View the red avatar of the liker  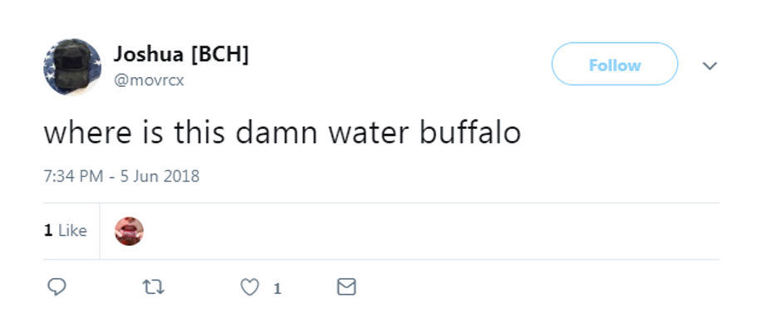click(129, 231)
